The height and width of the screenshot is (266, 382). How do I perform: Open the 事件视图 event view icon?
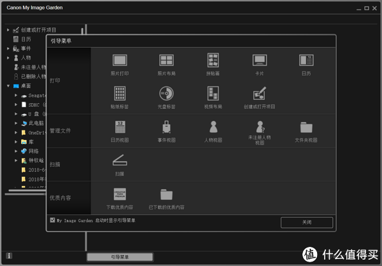pyautogui.click(x=166, y=127)
